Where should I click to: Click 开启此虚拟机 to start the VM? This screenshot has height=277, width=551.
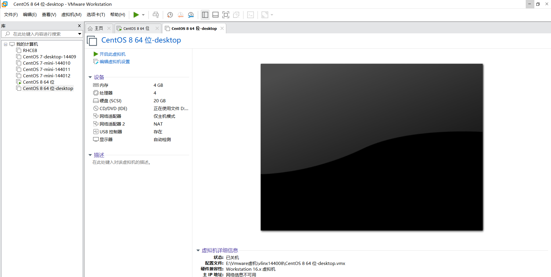click(112, 54)
